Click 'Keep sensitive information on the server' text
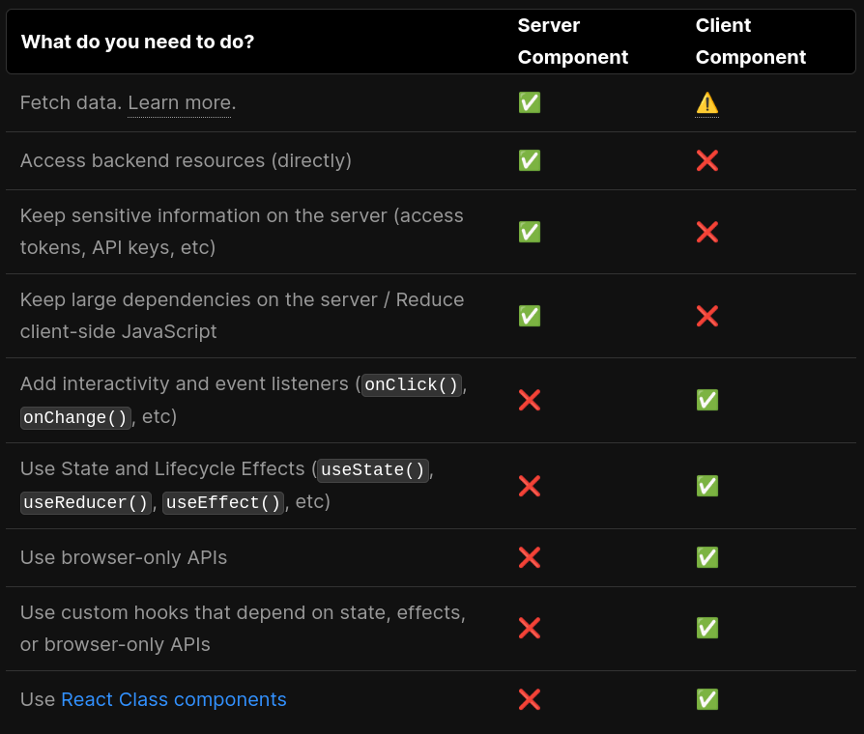The width and height of the screenshot is (864, 734). [x=204, y=215]
